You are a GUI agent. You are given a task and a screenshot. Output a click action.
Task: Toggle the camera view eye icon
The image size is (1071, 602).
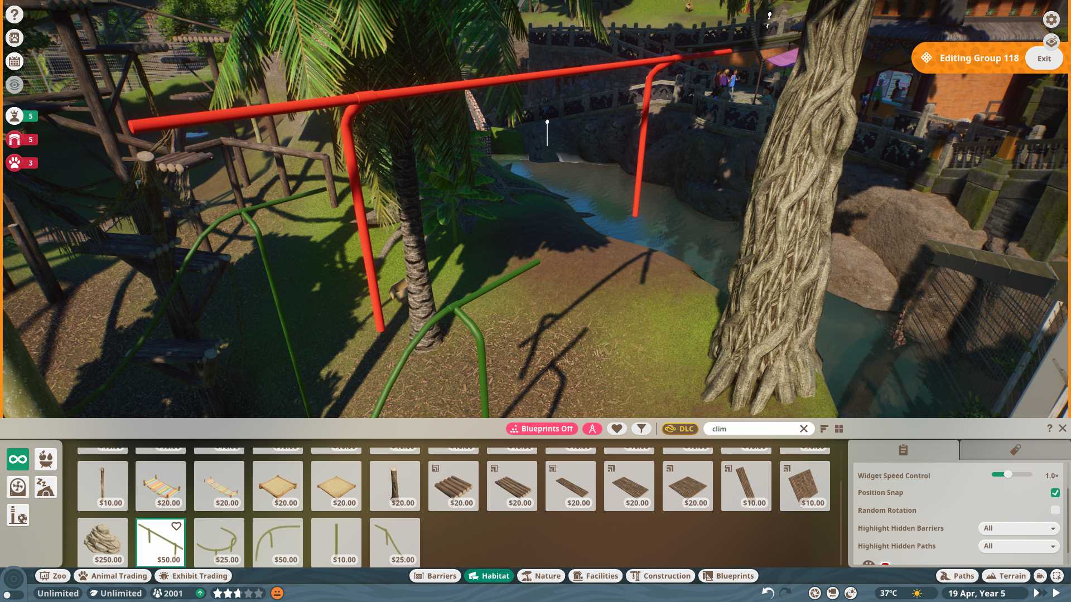click(15, 85)
